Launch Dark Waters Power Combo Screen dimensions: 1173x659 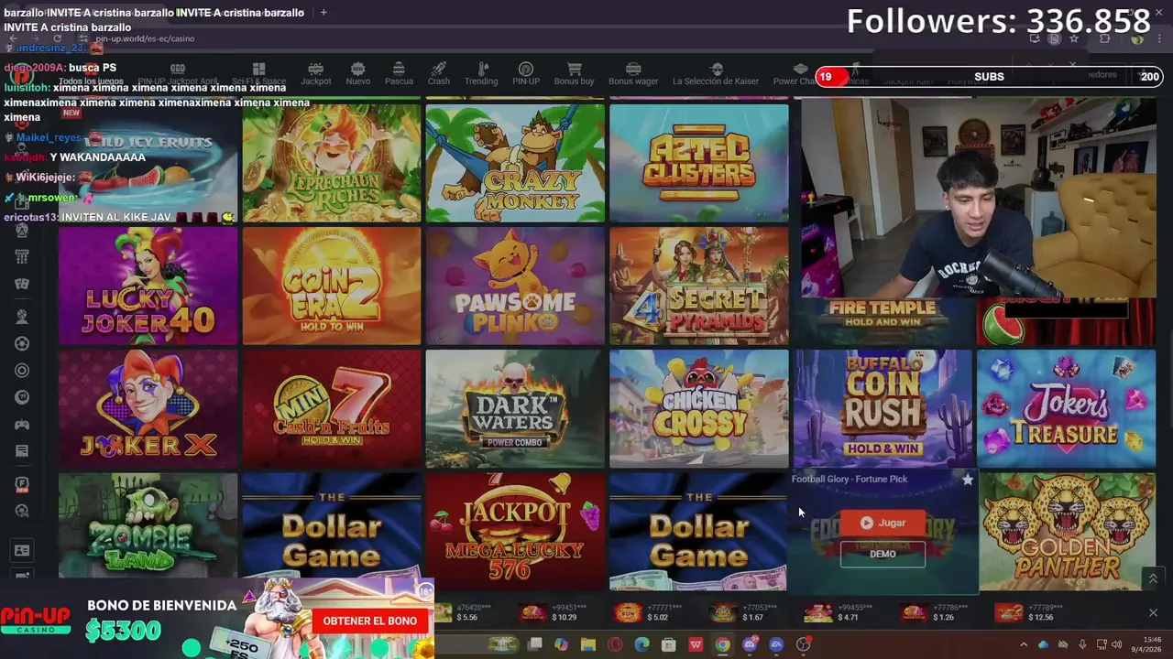[x=515, y=408]
